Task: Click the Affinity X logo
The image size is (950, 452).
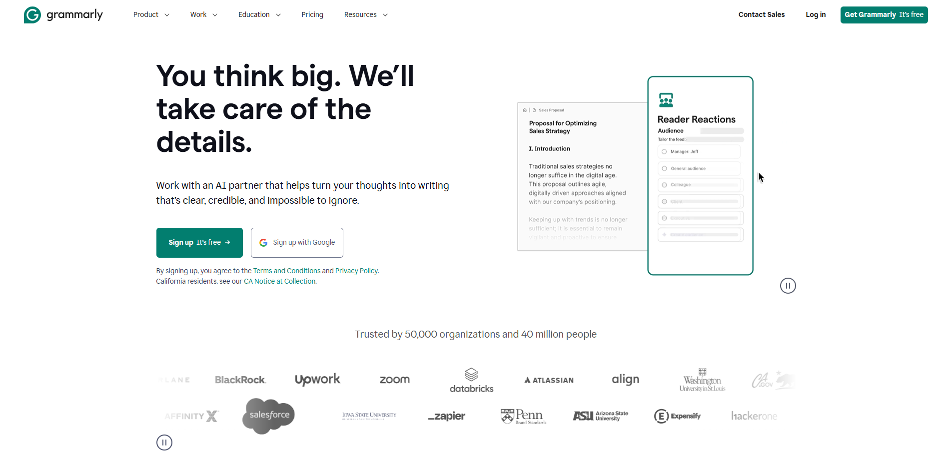Action: [191, 416]
